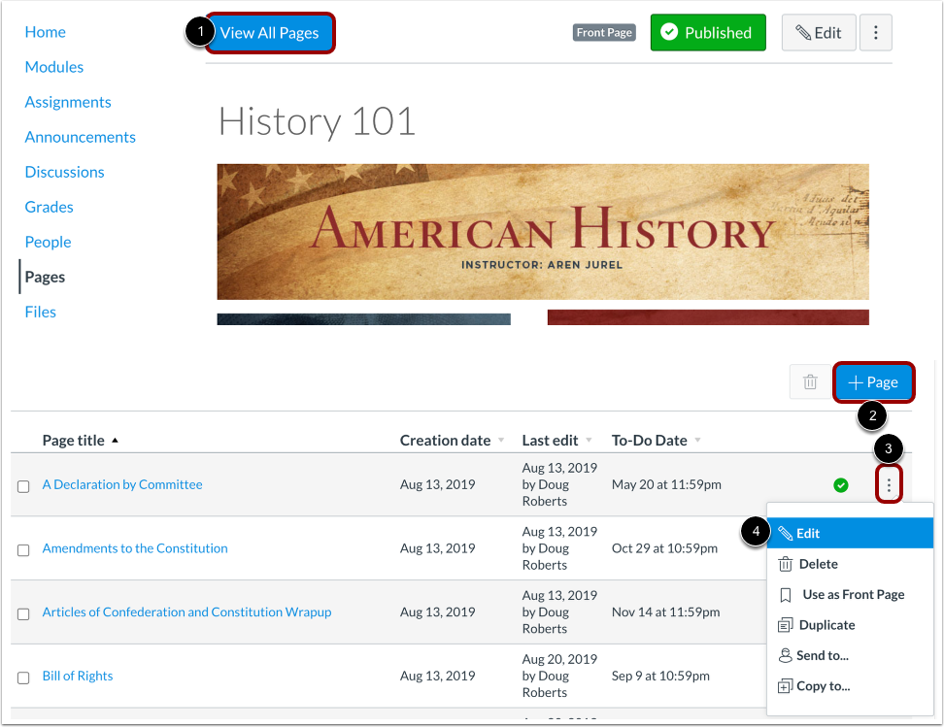Click the View All Pages button
Screen dimensions: 944x727
tap(270, 33)
